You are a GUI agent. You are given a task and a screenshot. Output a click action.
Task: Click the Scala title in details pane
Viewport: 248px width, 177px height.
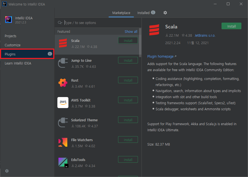tap(171, 27)
